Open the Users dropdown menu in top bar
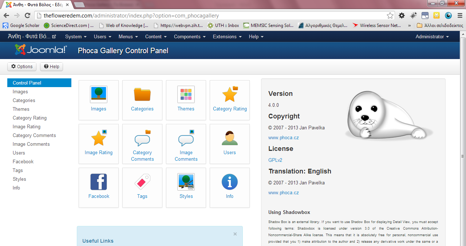Image resolution: width=466 pixels, height=246 pixels. pyautogui.click(x=102, y=36)
